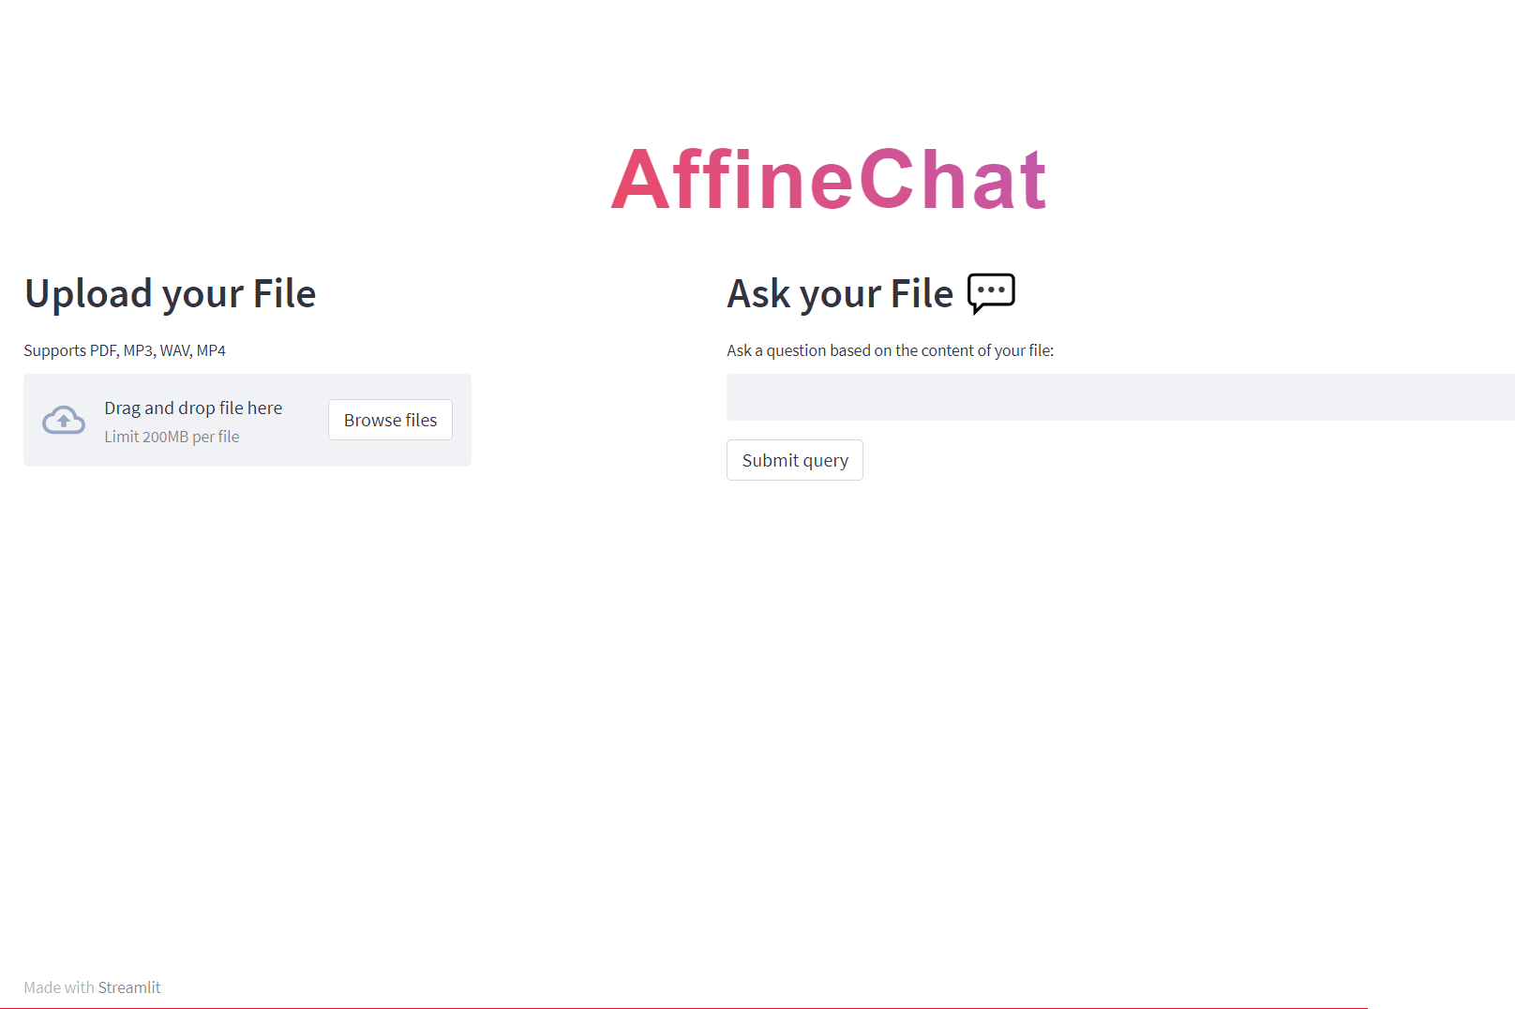Click the 'Made with' footer text
The width and height of the screenshot is (1515, 1009).
pyautogui.click(x=59, y=987)
